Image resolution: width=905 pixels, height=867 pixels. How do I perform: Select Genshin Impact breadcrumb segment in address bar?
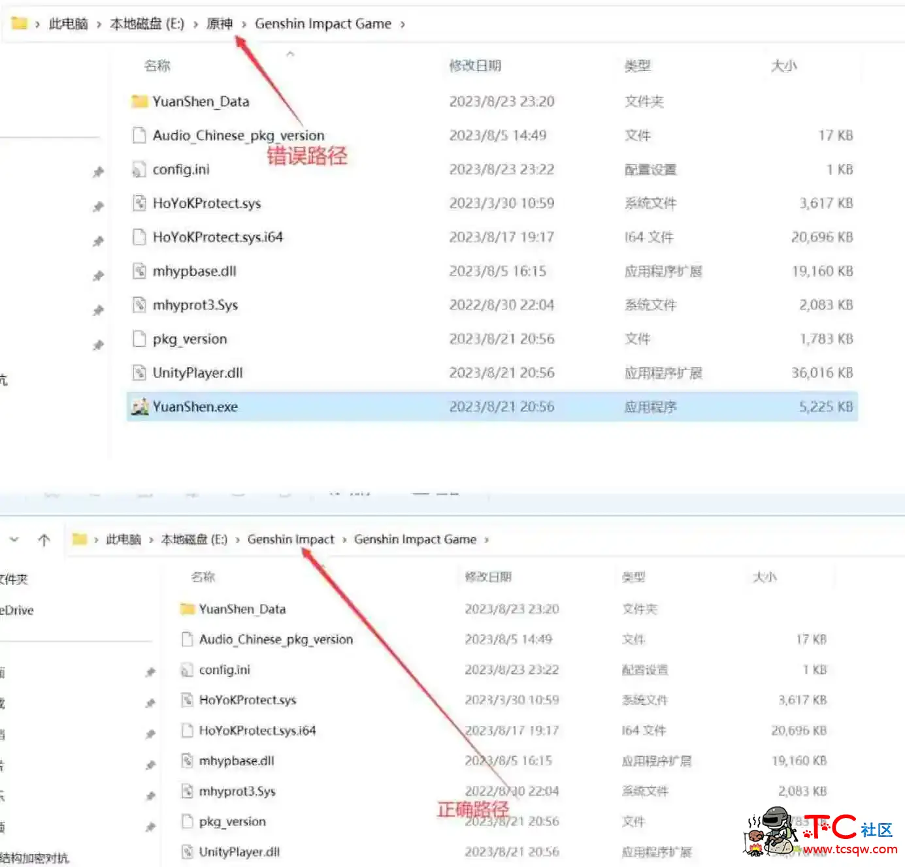pos(291,539)
